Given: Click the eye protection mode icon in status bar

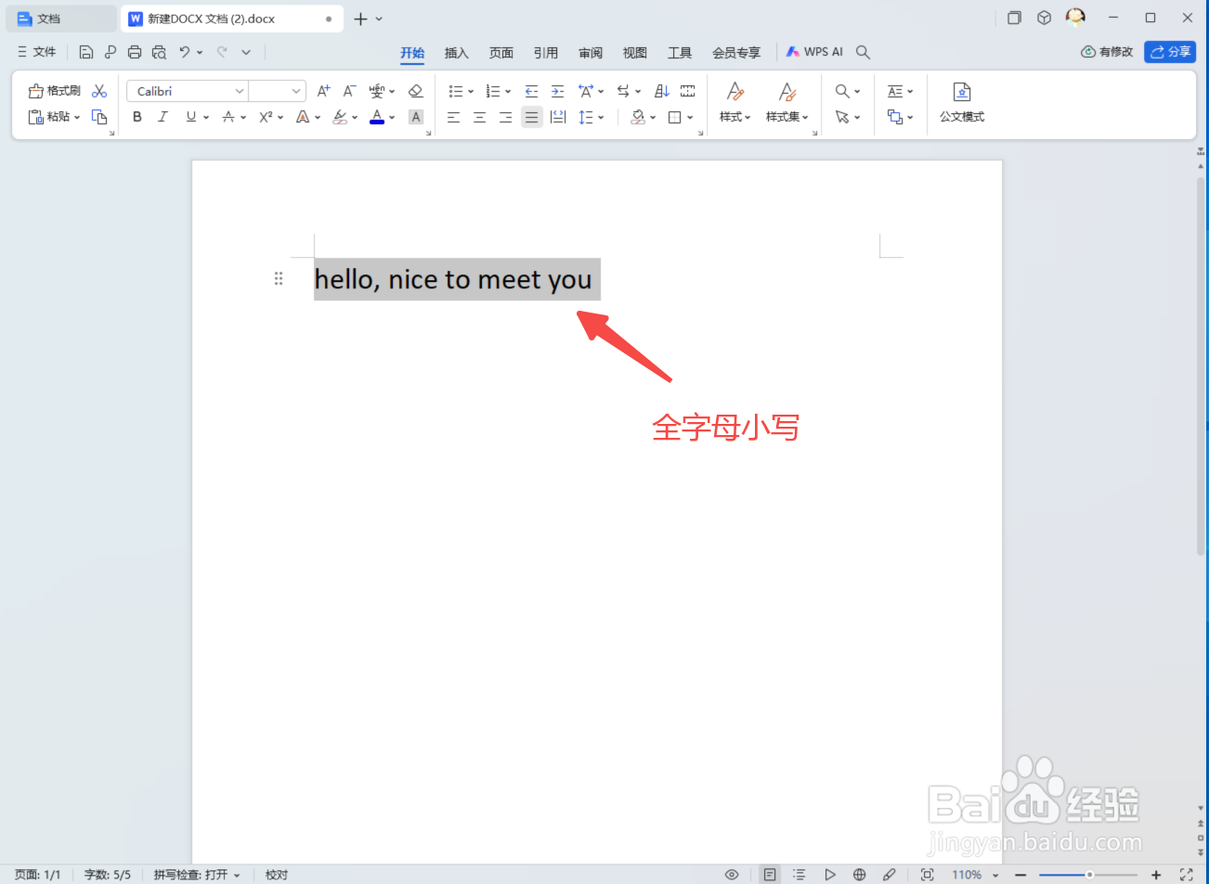Looking at the screenshot, I should click(x=732, y=875).
